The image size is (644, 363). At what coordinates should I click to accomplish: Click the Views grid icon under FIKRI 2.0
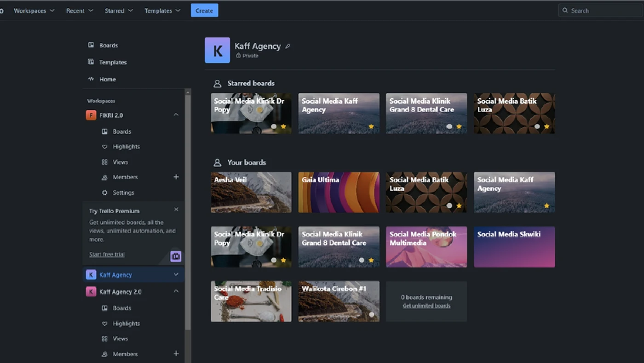click(104, 162)
